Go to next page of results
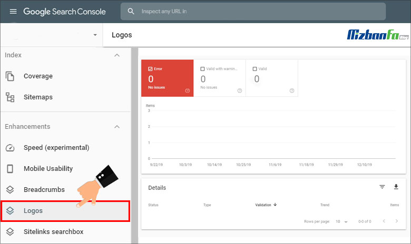Image resolution: width=411 pixels, height=244 pixels. [x=397, y=221]
